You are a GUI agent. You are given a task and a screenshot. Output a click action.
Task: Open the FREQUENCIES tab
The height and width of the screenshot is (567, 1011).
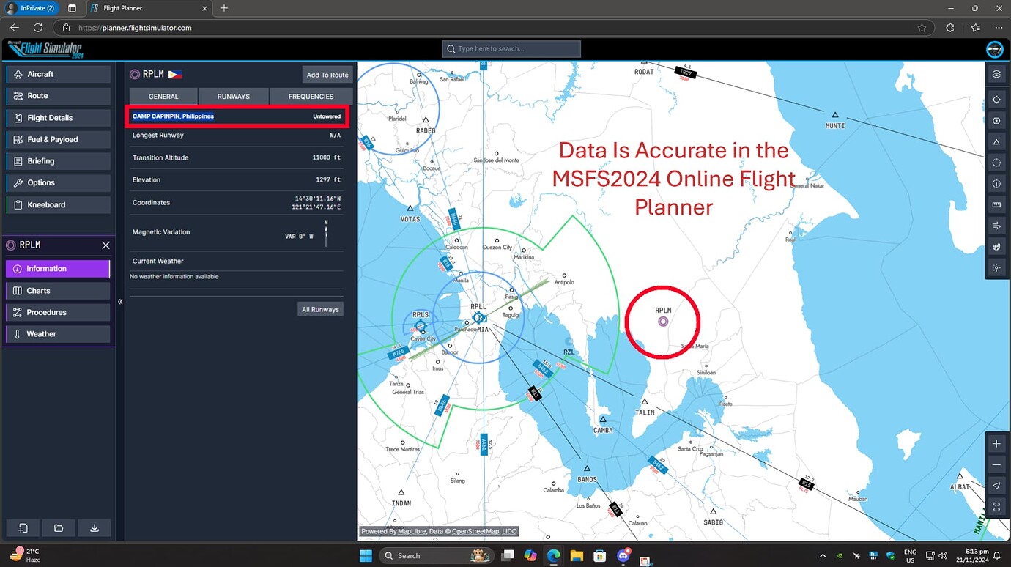311,96
